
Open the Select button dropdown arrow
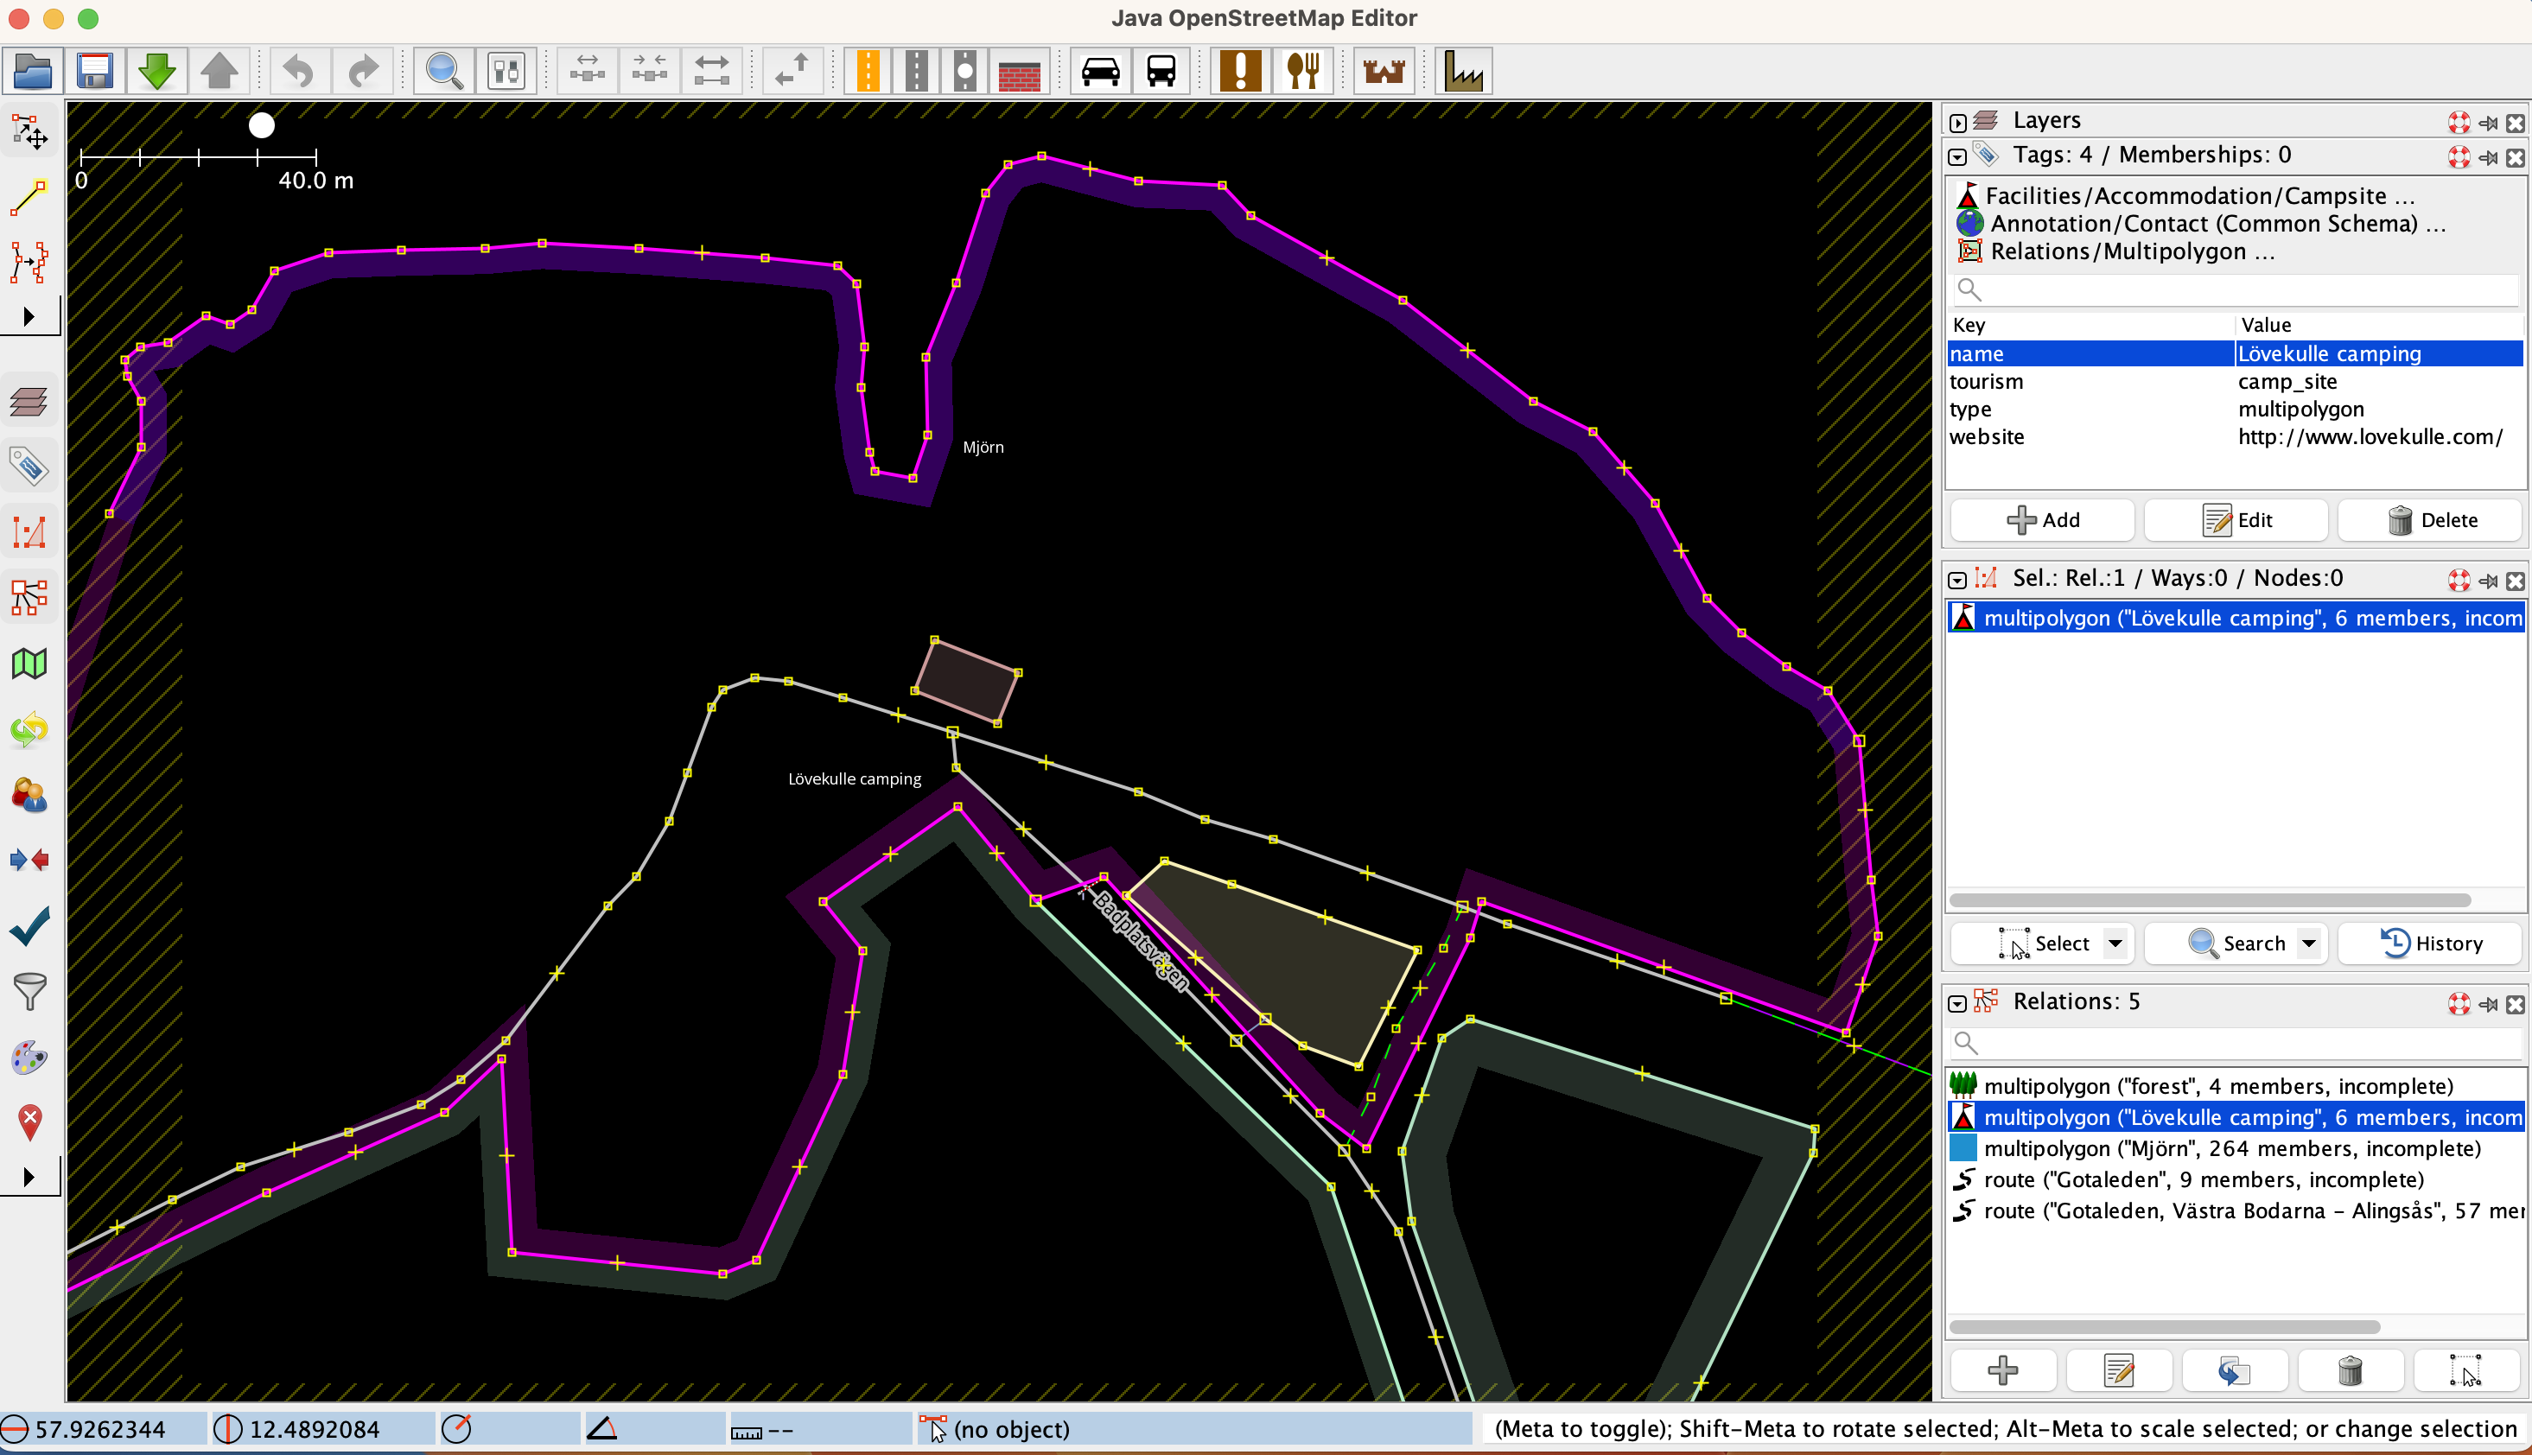(2115, 943)
